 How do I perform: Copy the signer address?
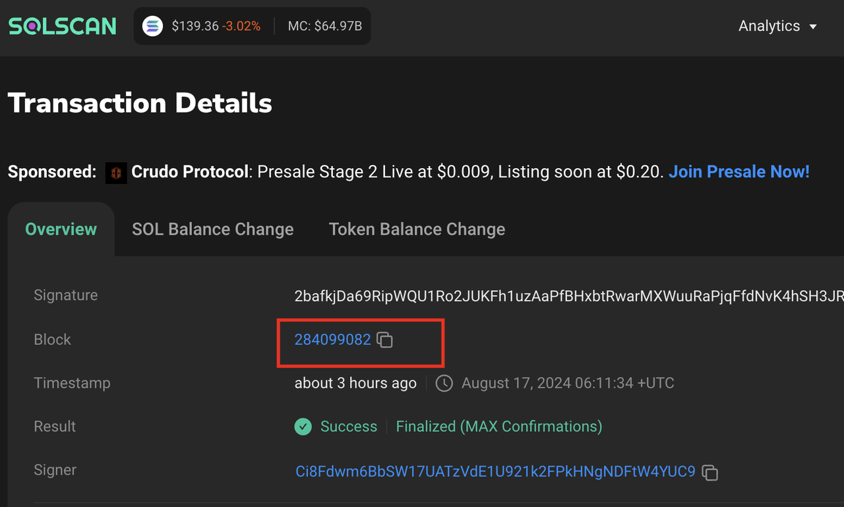pyautogui.click(x=710, y=473)
